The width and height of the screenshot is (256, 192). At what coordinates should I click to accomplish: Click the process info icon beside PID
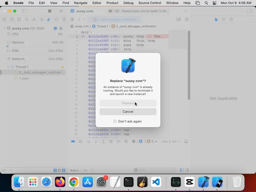click(x=55, y=28)
